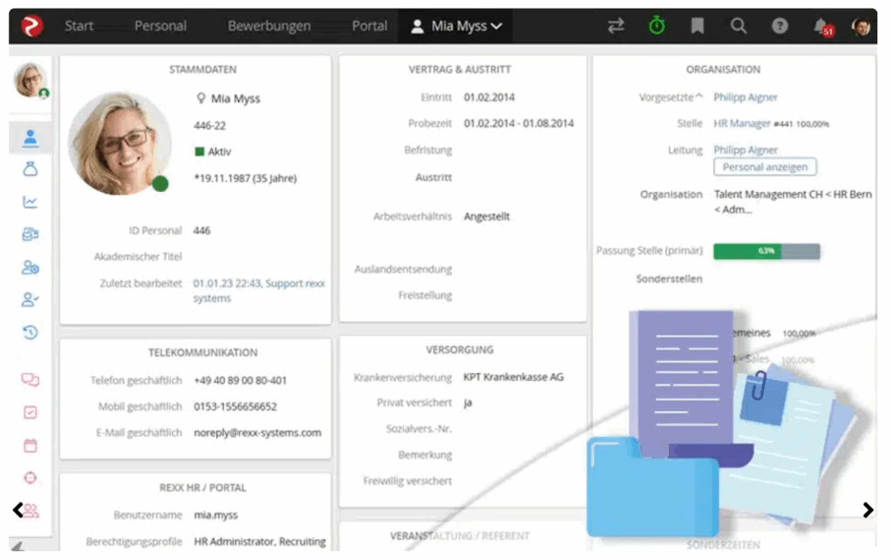Click the Personal anzeigen button
893x559 pixels.
coord(765,167)
